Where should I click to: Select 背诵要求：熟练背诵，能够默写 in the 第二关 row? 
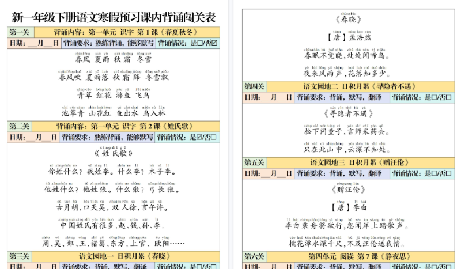point(107,137)
